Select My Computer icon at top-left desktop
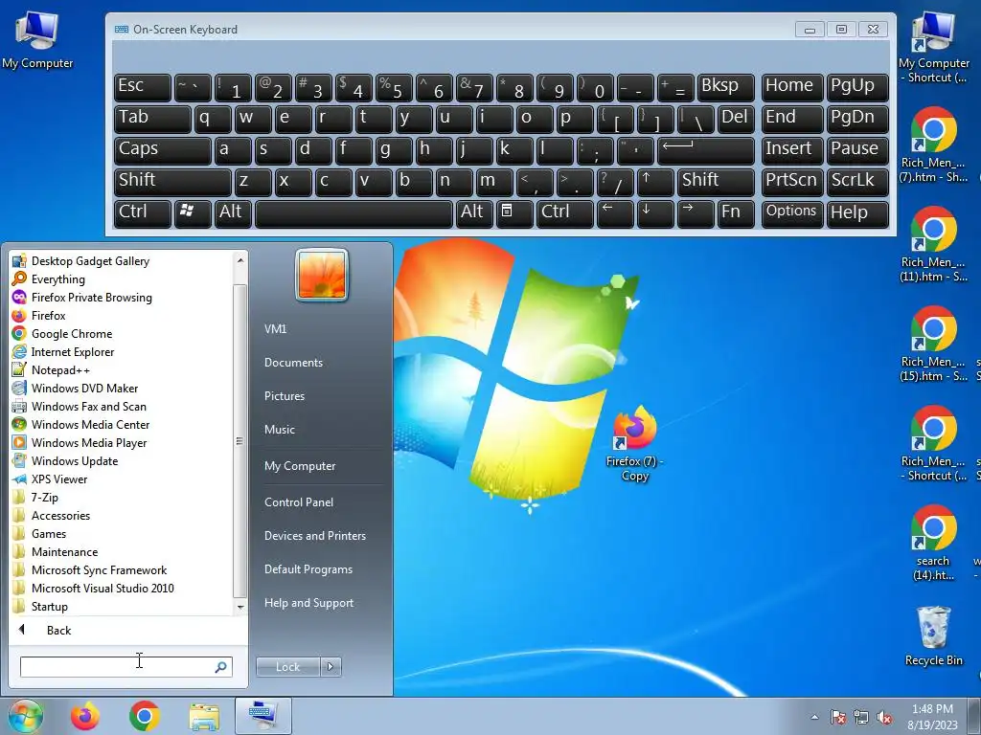 [37, 38]
